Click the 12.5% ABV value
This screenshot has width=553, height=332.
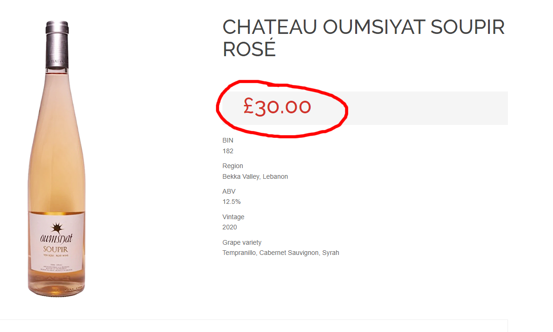pos(232,202)
